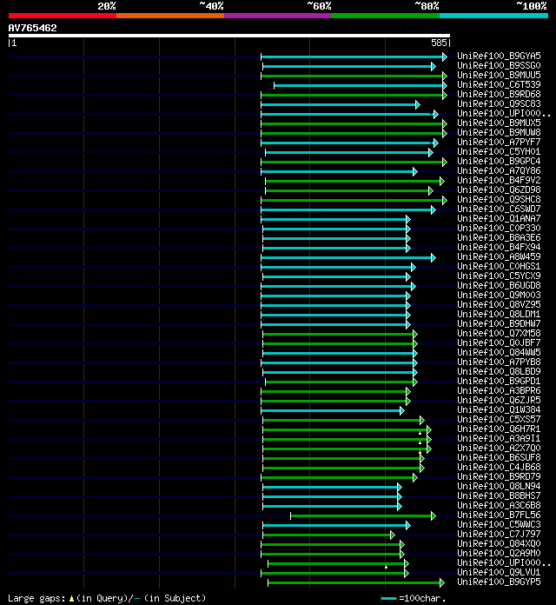Select the UniRef100_Q8LBD9 label
The height and width of the screenshot is (605, 556).
click(499, 371)
